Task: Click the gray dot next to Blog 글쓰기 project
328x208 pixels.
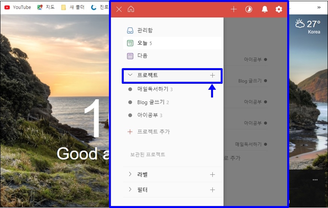Action: [x=130, y=102]
